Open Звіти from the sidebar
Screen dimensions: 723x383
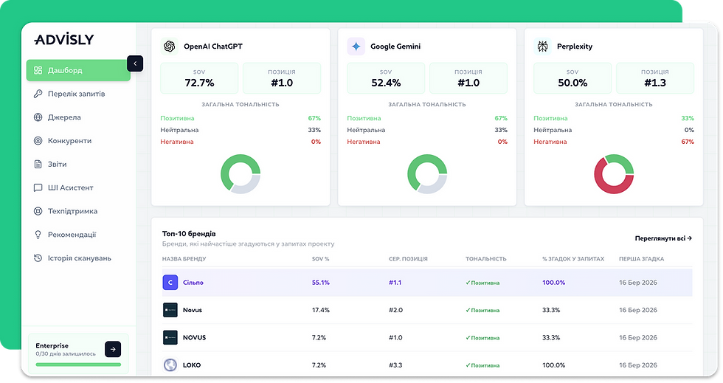[58, 165]
